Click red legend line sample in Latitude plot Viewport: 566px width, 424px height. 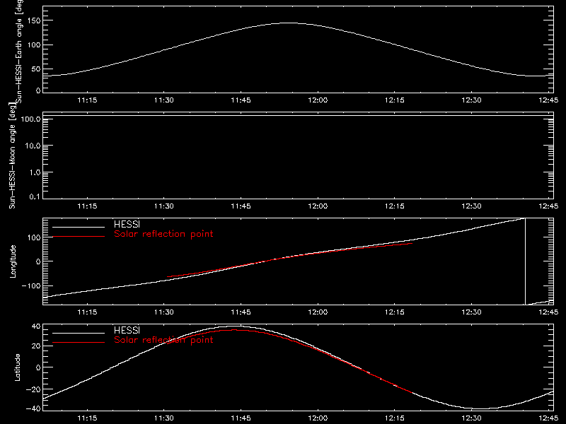pos(79,342)
